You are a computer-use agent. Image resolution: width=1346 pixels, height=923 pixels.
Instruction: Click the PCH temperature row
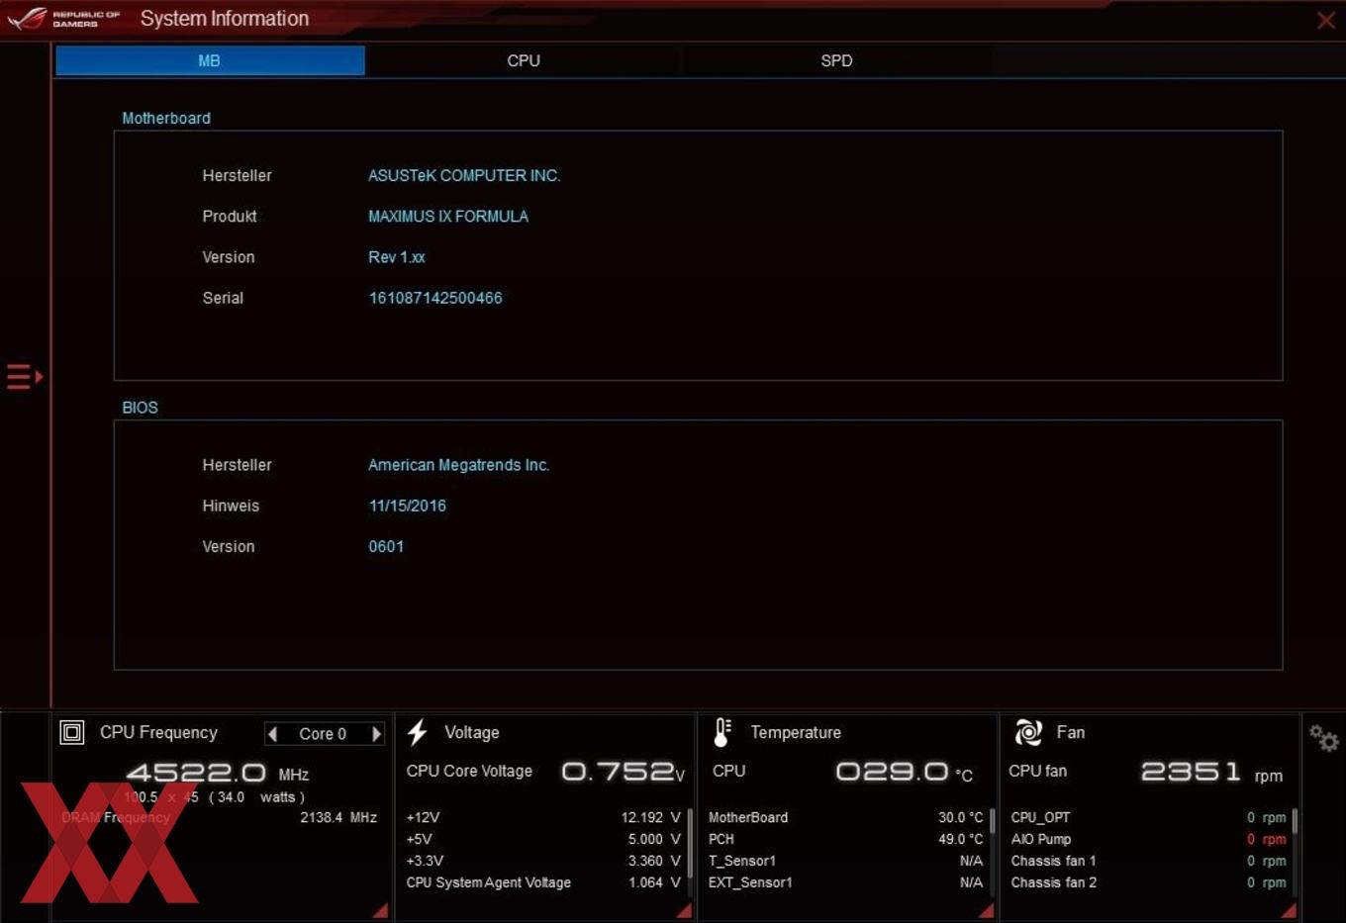[846, 839]
